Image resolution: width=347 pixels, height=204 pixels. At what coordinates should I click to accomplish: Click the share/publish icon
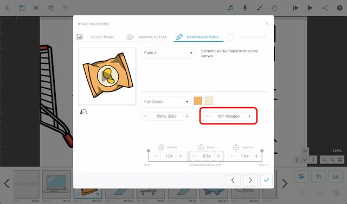tap(325, 8)
